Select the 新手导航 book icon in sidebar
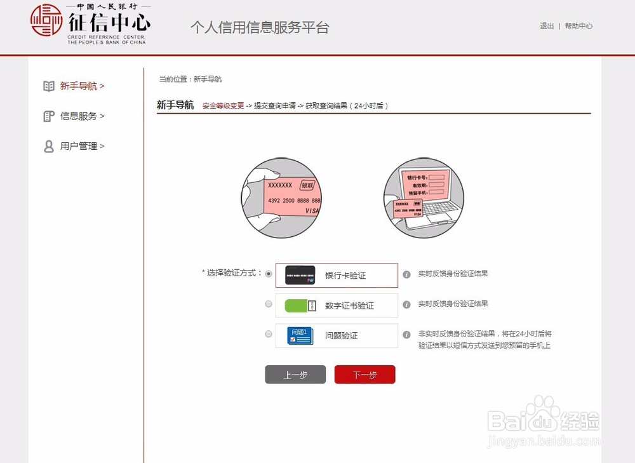The height and width of the screenshot is (463, 635). point(48,86)
